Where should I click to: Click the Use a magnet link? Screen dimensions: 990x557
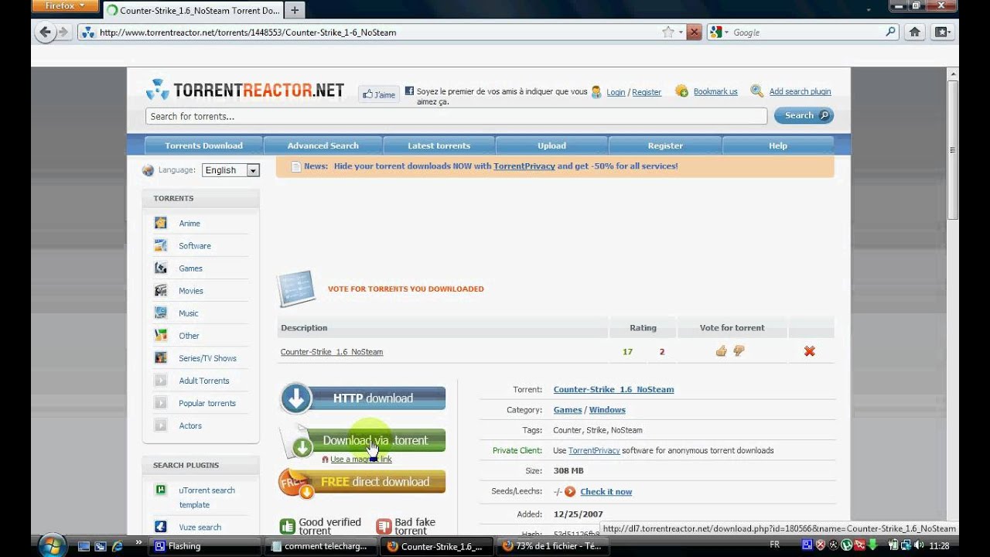[x=361, y=459]
